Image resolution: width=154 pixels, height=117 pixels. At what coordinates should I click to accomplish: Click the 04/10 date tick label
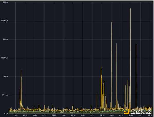(x=73, y=115)
